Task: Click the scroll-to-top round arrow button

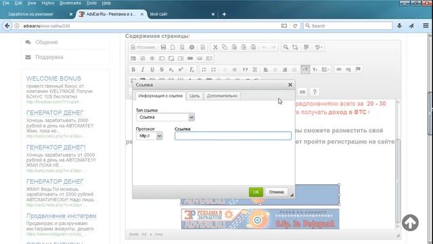Action: point(410,222)
